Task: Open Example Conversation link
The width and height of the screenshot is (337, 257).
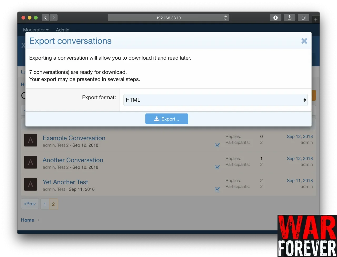Action: tap(74, 138)
